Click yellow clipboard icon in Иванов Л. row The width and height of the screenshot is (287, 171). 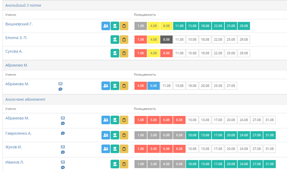124,164
